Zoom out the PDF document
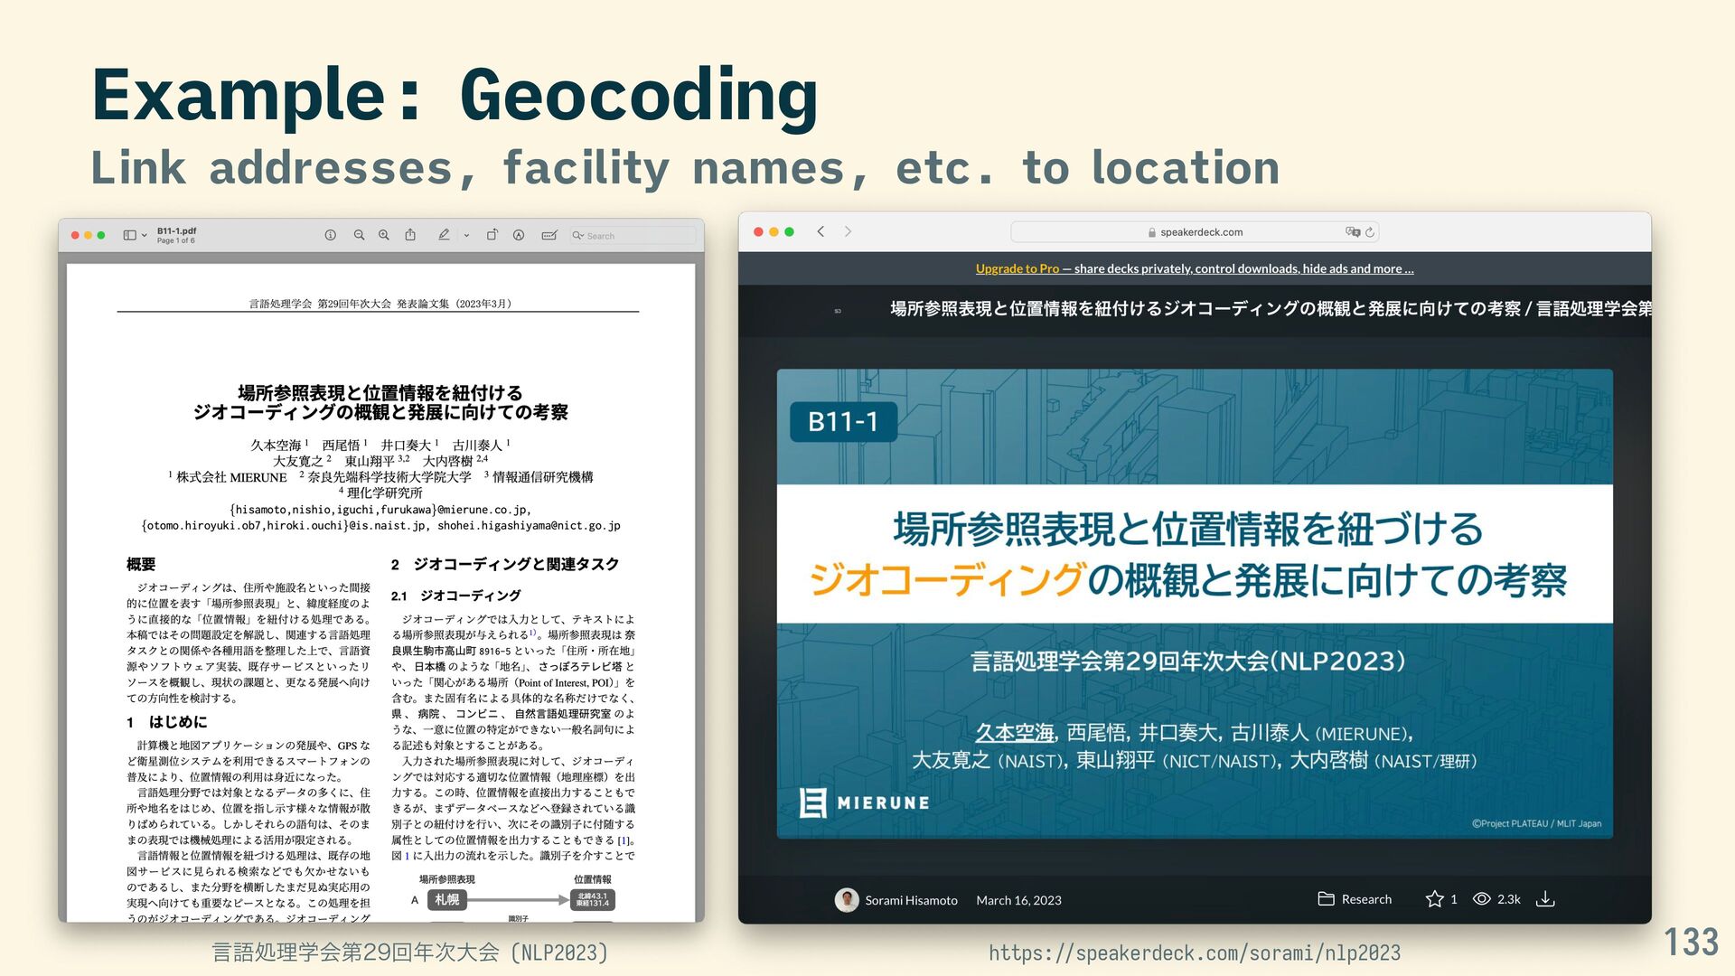The height and width of the screenshot is (976, 1735). click(359, 235)
